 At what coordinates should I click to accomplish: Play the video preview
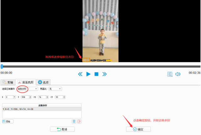88,74
